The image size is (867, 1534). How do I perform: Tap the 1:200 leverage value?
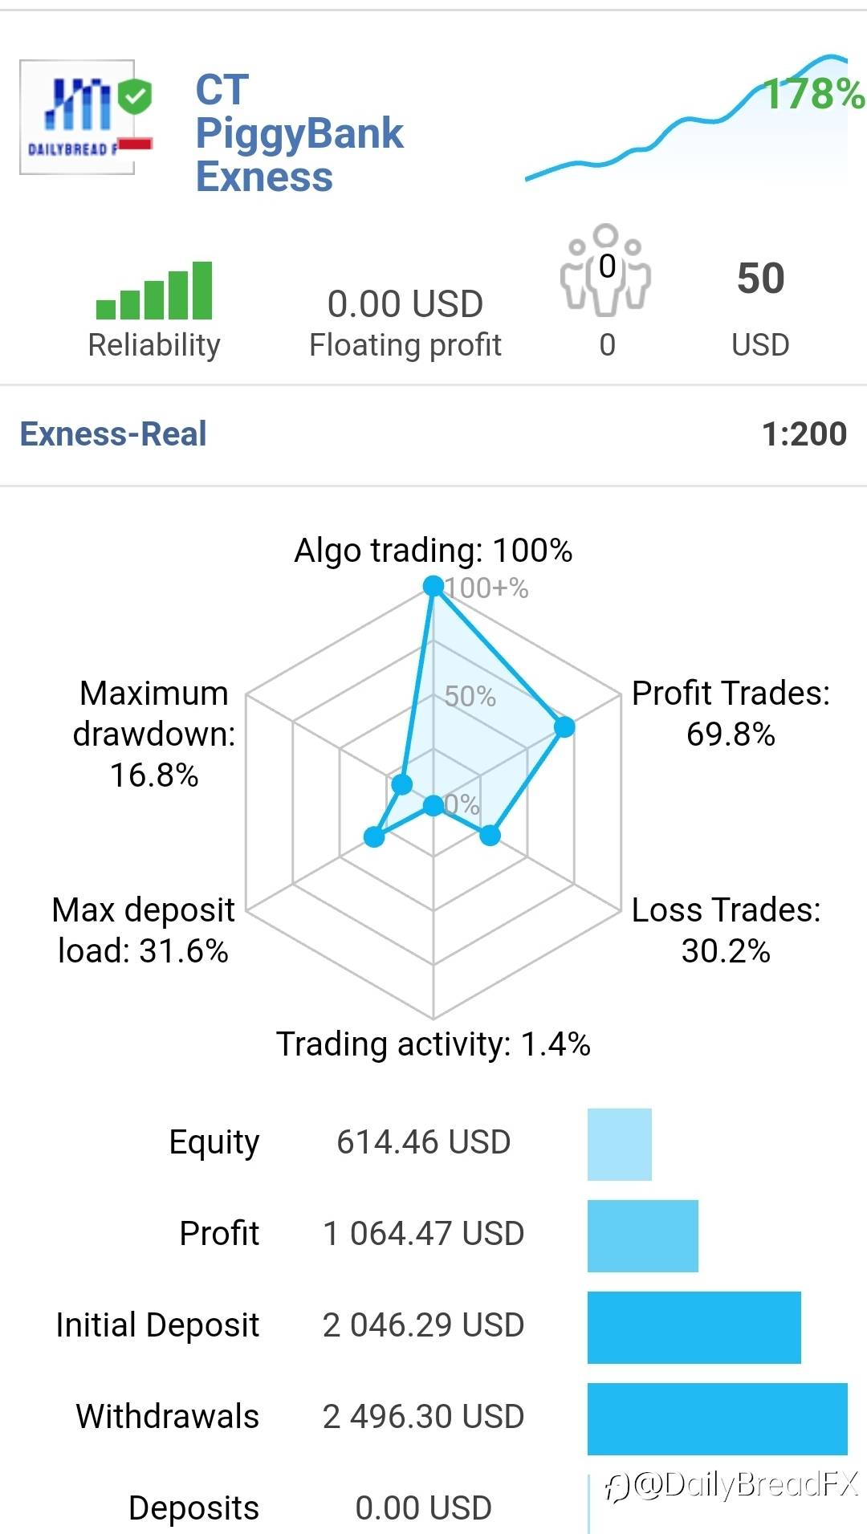point(804,434)
